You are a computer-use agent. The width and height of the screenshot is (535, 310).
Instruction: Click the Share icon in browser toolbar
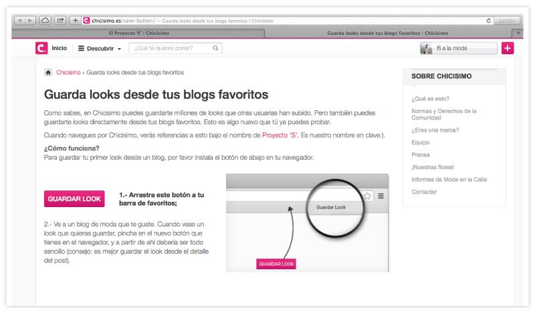(x=60, y=21)
